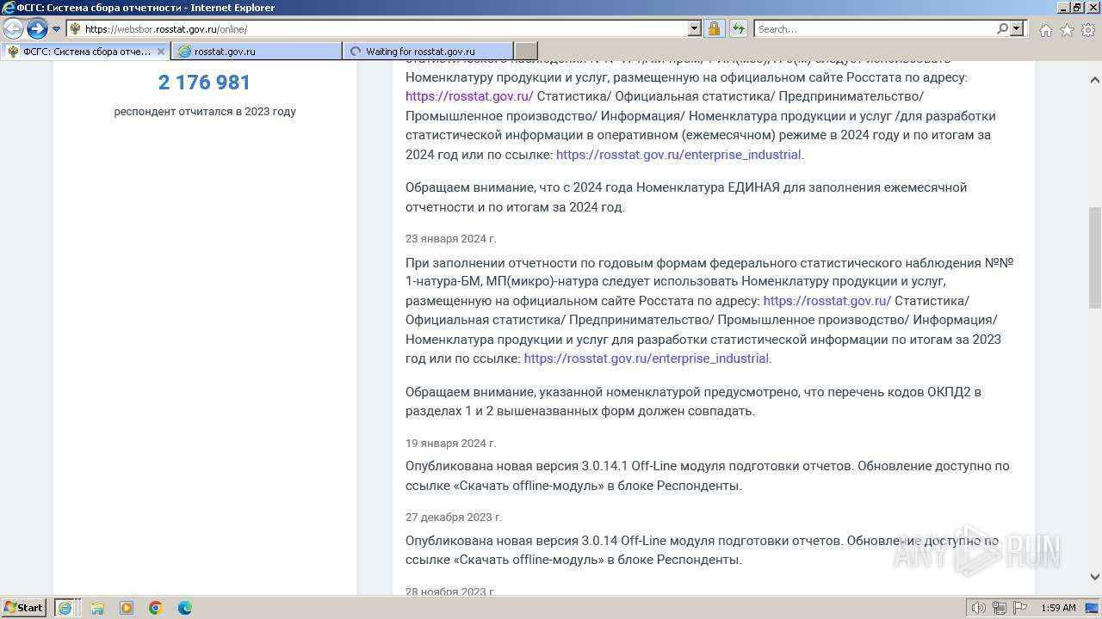Click the 1:59 AM system clock
Screen dimensions: 1102x619
pos(1058,608)
